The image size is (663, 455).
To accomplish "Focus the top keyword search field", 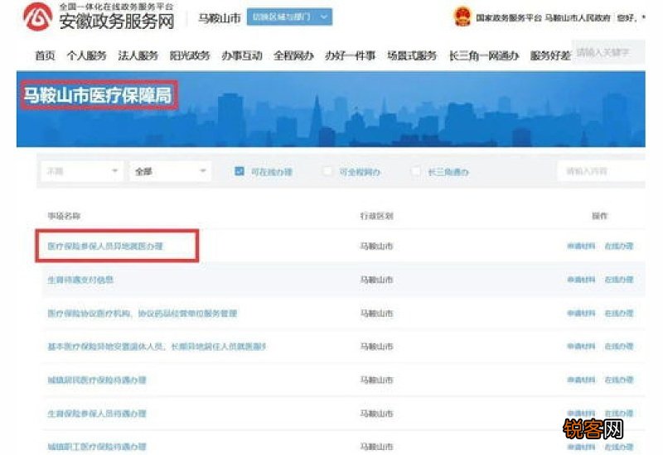I will click(608, 52).
